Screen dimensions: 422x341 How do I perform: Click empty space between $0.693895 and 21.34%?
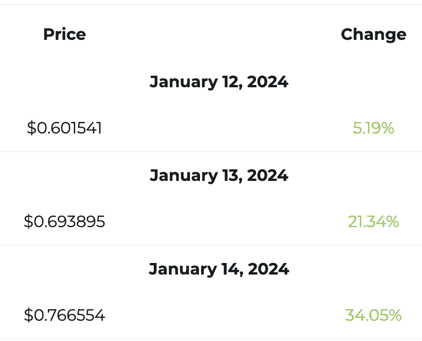tap(227, 221)
